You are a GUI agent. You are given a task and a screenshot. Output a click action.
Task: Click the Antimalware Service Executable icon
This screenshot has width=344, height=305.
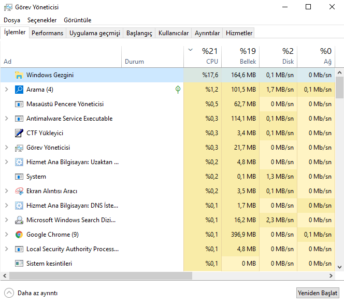pos(19,119)
